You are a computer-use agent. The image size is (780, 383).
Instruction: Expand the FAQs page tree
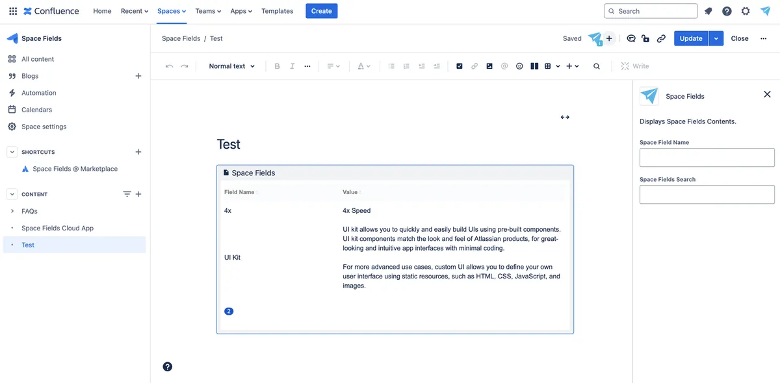(12, 211)
